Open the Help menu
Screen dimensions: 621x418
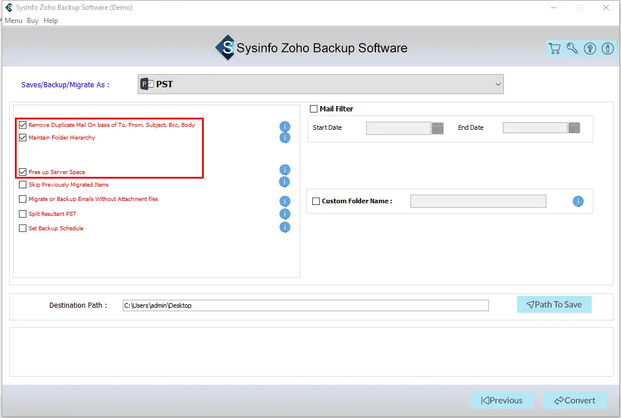point(51,21)
